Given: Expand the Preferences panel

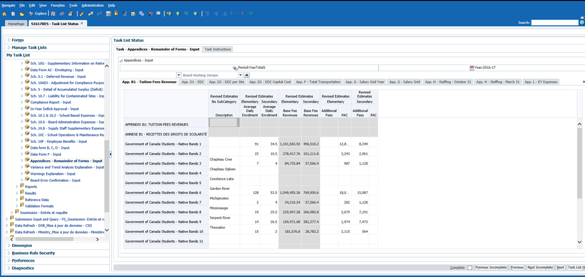Looking at the screenshot, I should tap(9, 261).
